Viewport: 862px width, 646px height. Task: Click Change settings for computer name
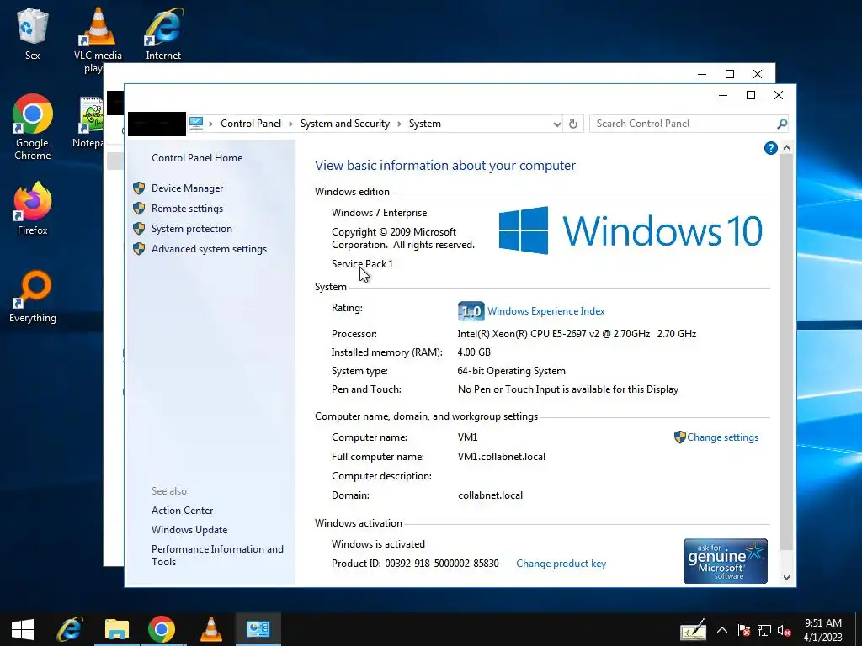tap(722, 437)
